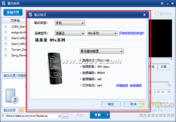The width and height of the screenshot is (176, 122).
Task: Click the clock icon beside 1280_Star
Action: tap(6, 27)
